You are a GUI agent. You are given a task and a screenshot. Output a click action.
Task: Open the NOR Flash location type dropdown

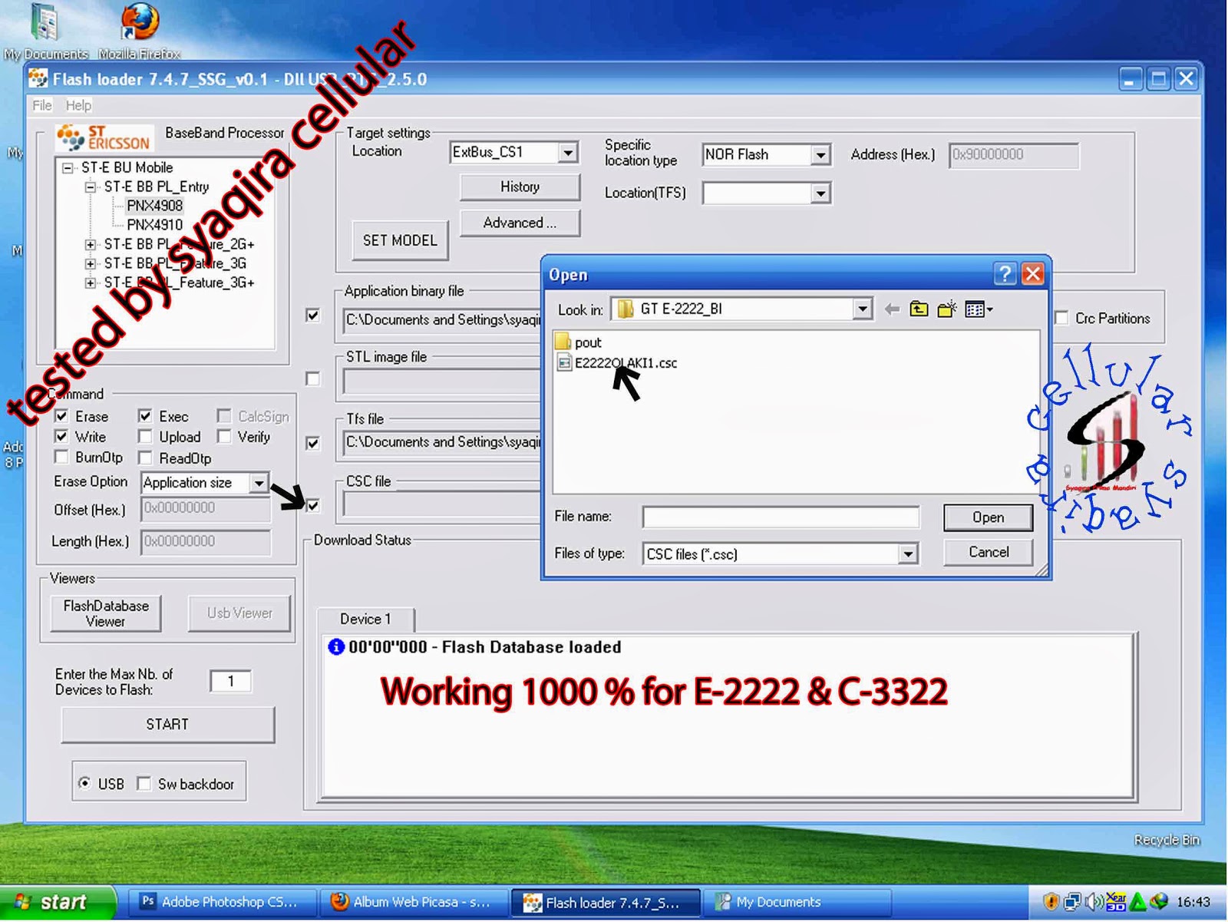820,154
